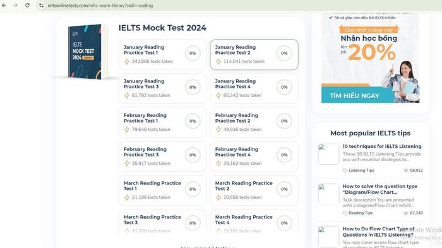Open 10 techniques for IELTS Listening article
This screenshot has width=442, height=248.
click(382, 146)
